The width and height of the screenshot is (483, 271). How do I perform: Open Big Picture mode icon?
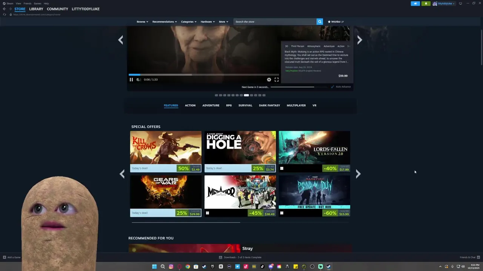(460, 3)
